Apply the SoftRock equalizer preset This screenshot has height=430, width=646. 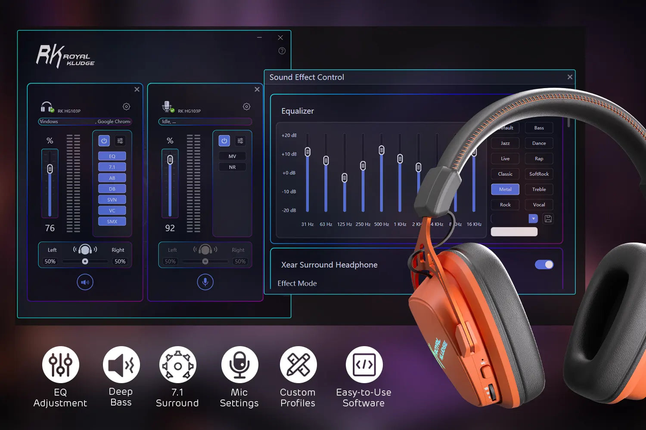click(x=539, y=174)
